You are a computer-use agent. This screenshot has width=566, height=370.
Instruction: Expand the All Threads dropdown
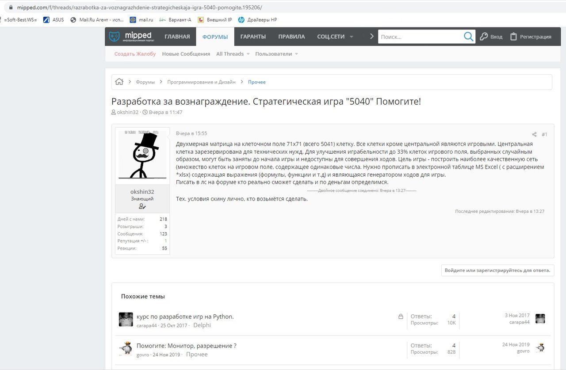pos(248,54)
